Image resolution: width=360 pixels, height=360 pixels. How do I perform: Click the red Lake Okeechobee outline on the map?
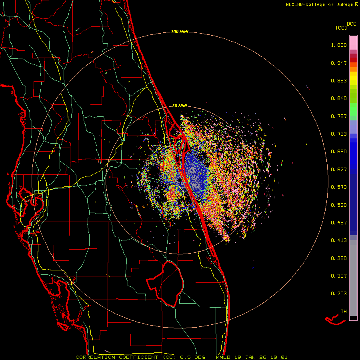click(x=165, y=284)
